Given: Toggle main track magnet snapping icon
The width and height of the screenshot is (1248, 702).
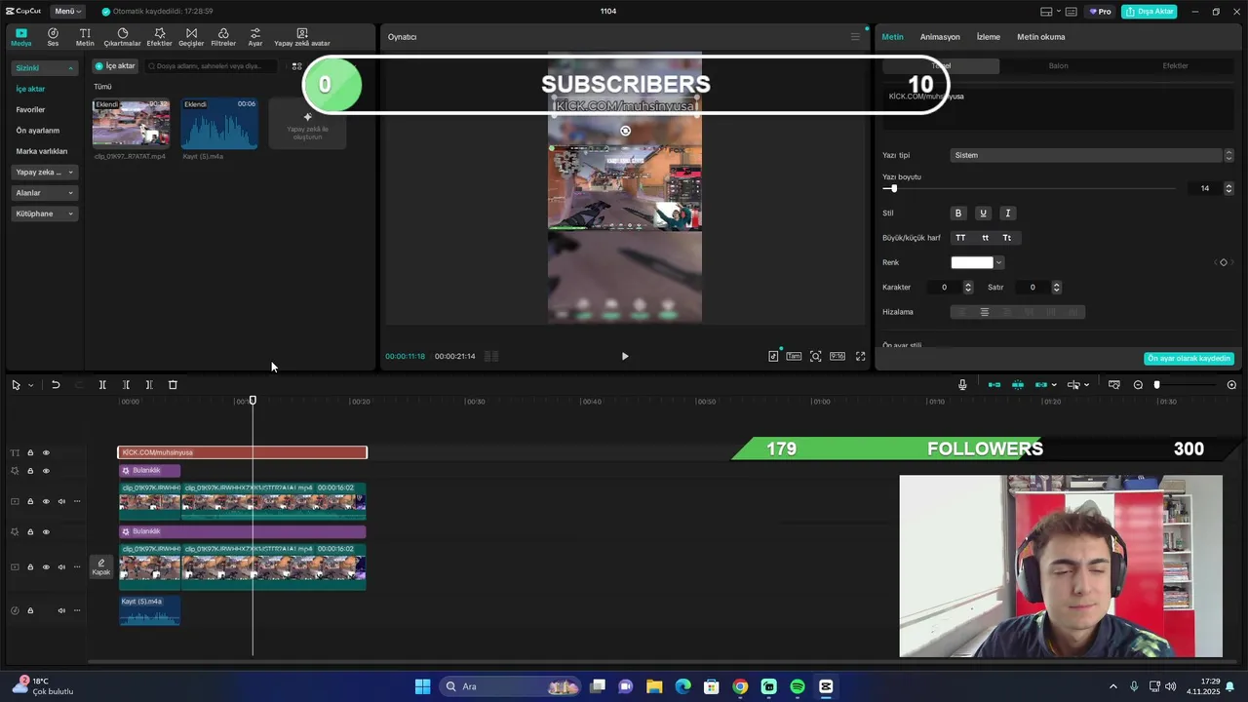Looking at the screenshot, I should (x=994, y=385).
